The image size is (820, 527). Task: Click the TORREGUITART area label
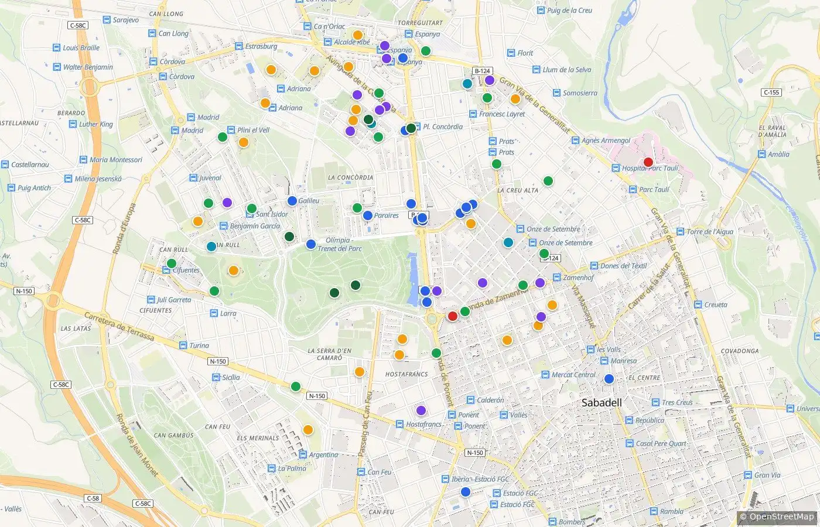click(x=420, y=23)
